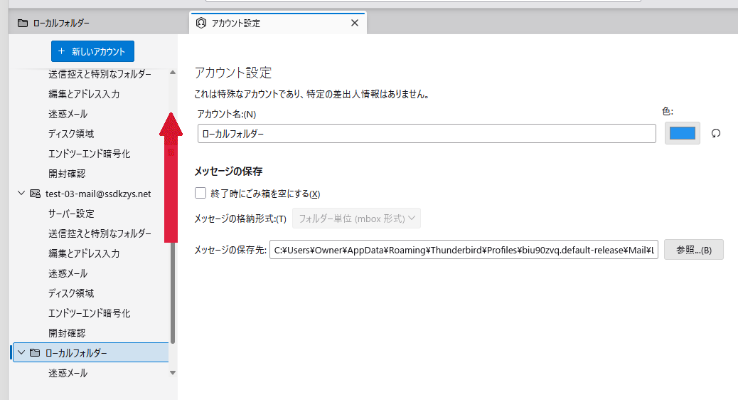Click the account settings tab icon
Screen dimensions: 738x400
201,23
